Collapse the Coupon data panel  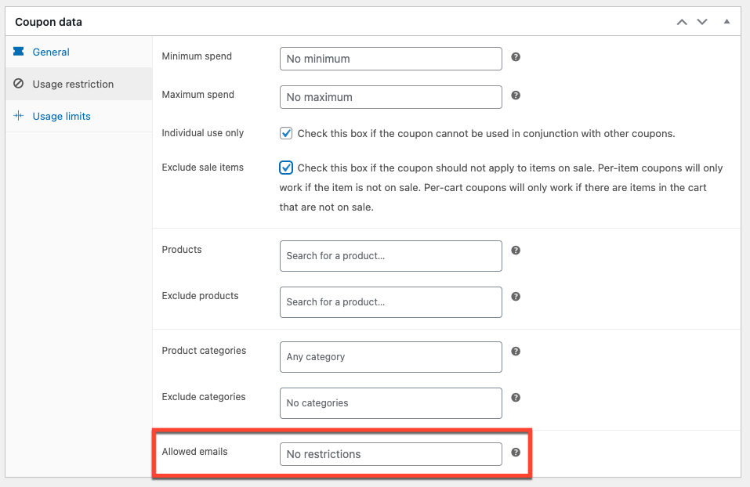tap(726, 21)
